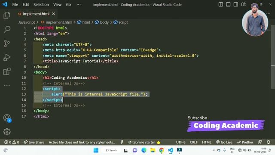275x155 pixels.
Task: Expand the body breadcrumb symbol
Action: pos(102,22)
